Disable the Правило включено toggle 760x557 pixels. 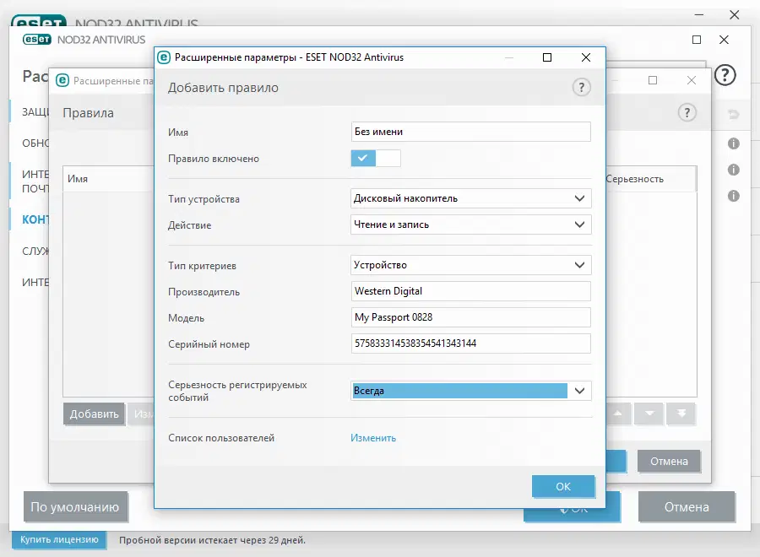376,158
